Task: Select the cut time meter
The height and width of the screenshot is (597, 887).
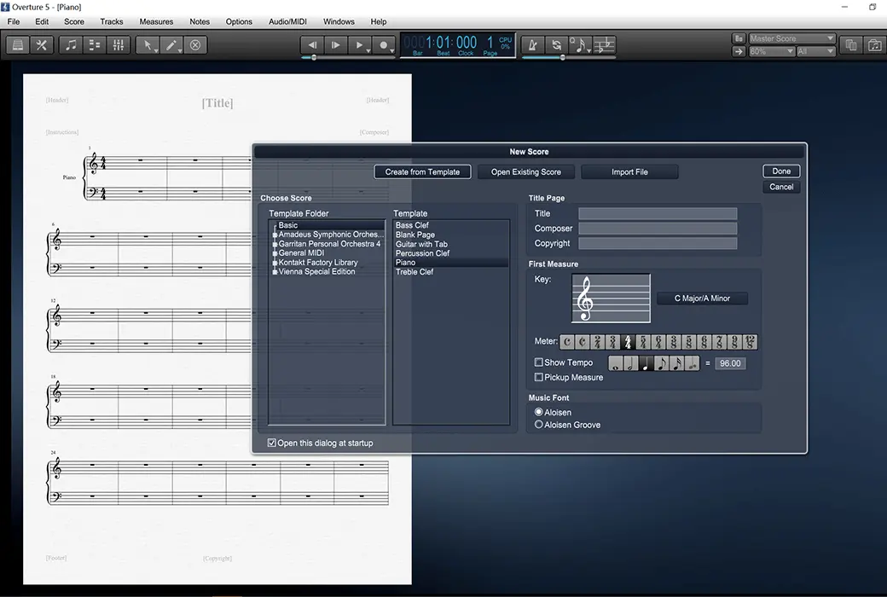Action: pyautogui.click(x=582, y=342)
